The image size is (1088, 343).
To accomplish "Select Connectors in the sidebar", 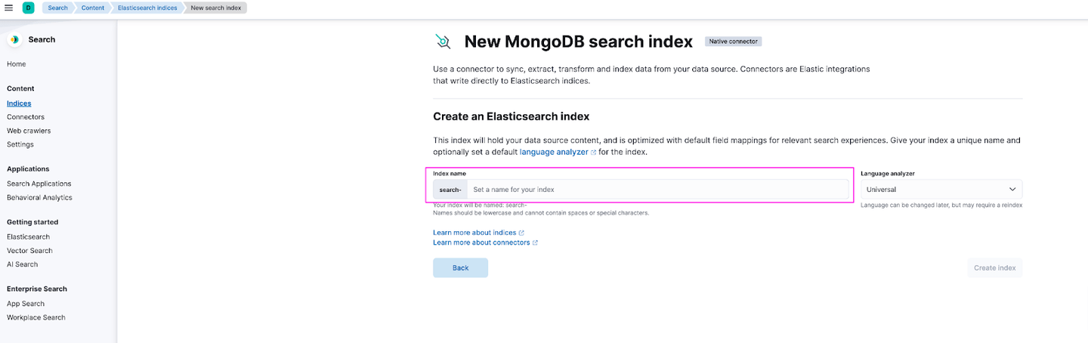I will click(26, 117).
